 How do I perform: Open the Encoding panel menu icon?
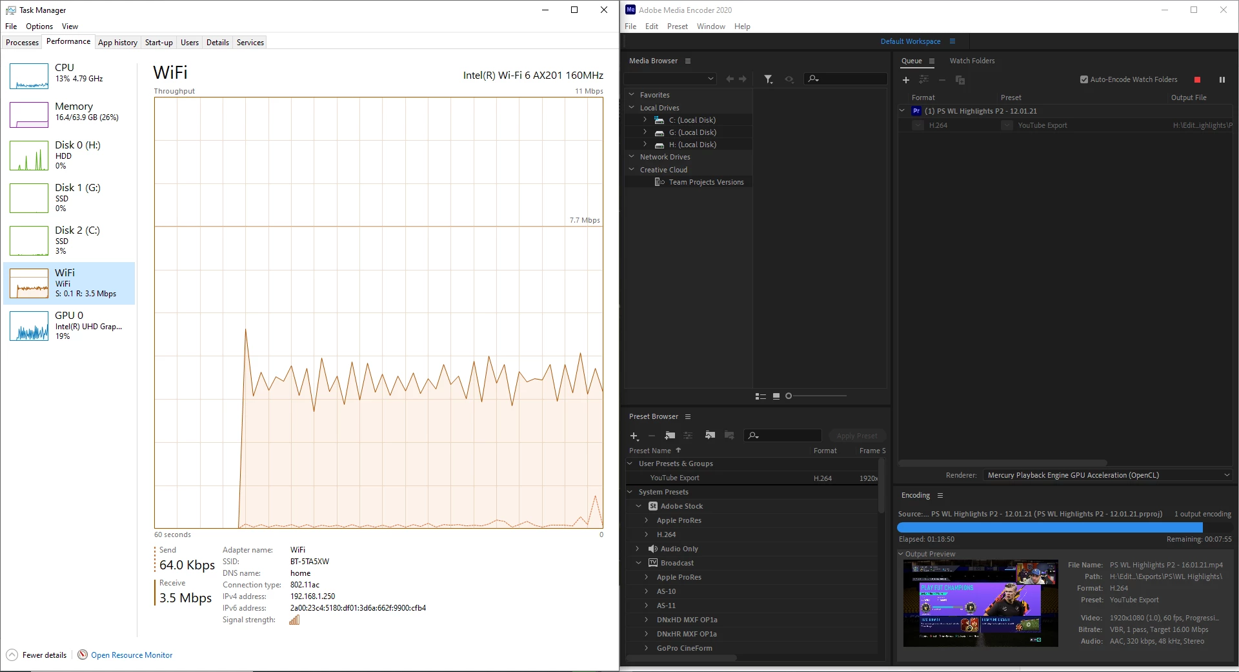940,495
